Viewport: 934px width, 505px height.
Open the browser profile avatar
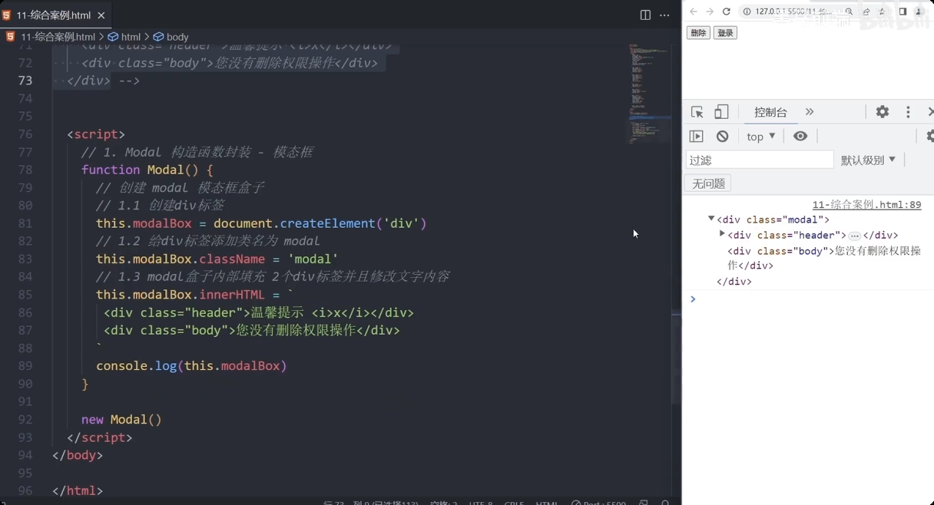919,12
